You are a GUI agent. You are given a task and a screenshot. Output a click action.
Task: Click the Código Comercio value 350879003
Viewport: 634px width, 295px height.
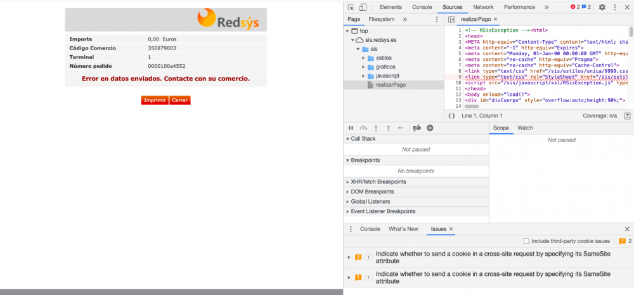[162, 48]
